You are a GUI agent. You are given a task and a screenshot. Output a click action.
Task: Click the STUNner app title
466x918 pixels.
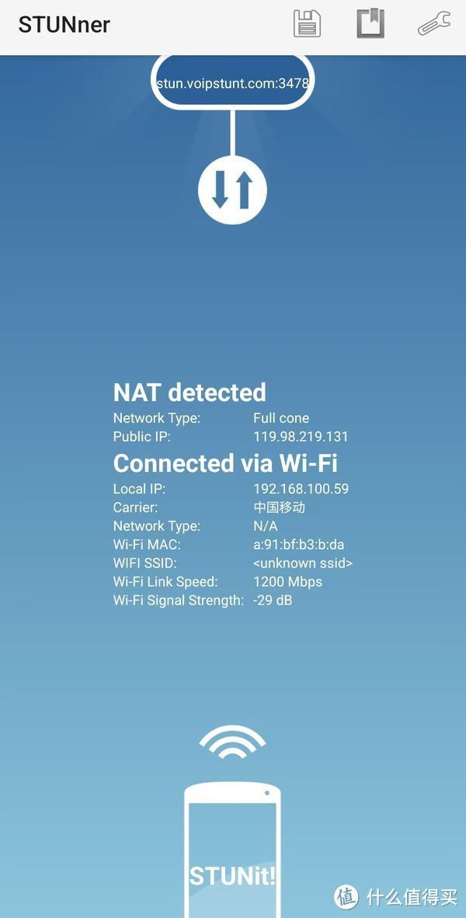point(64,25)
